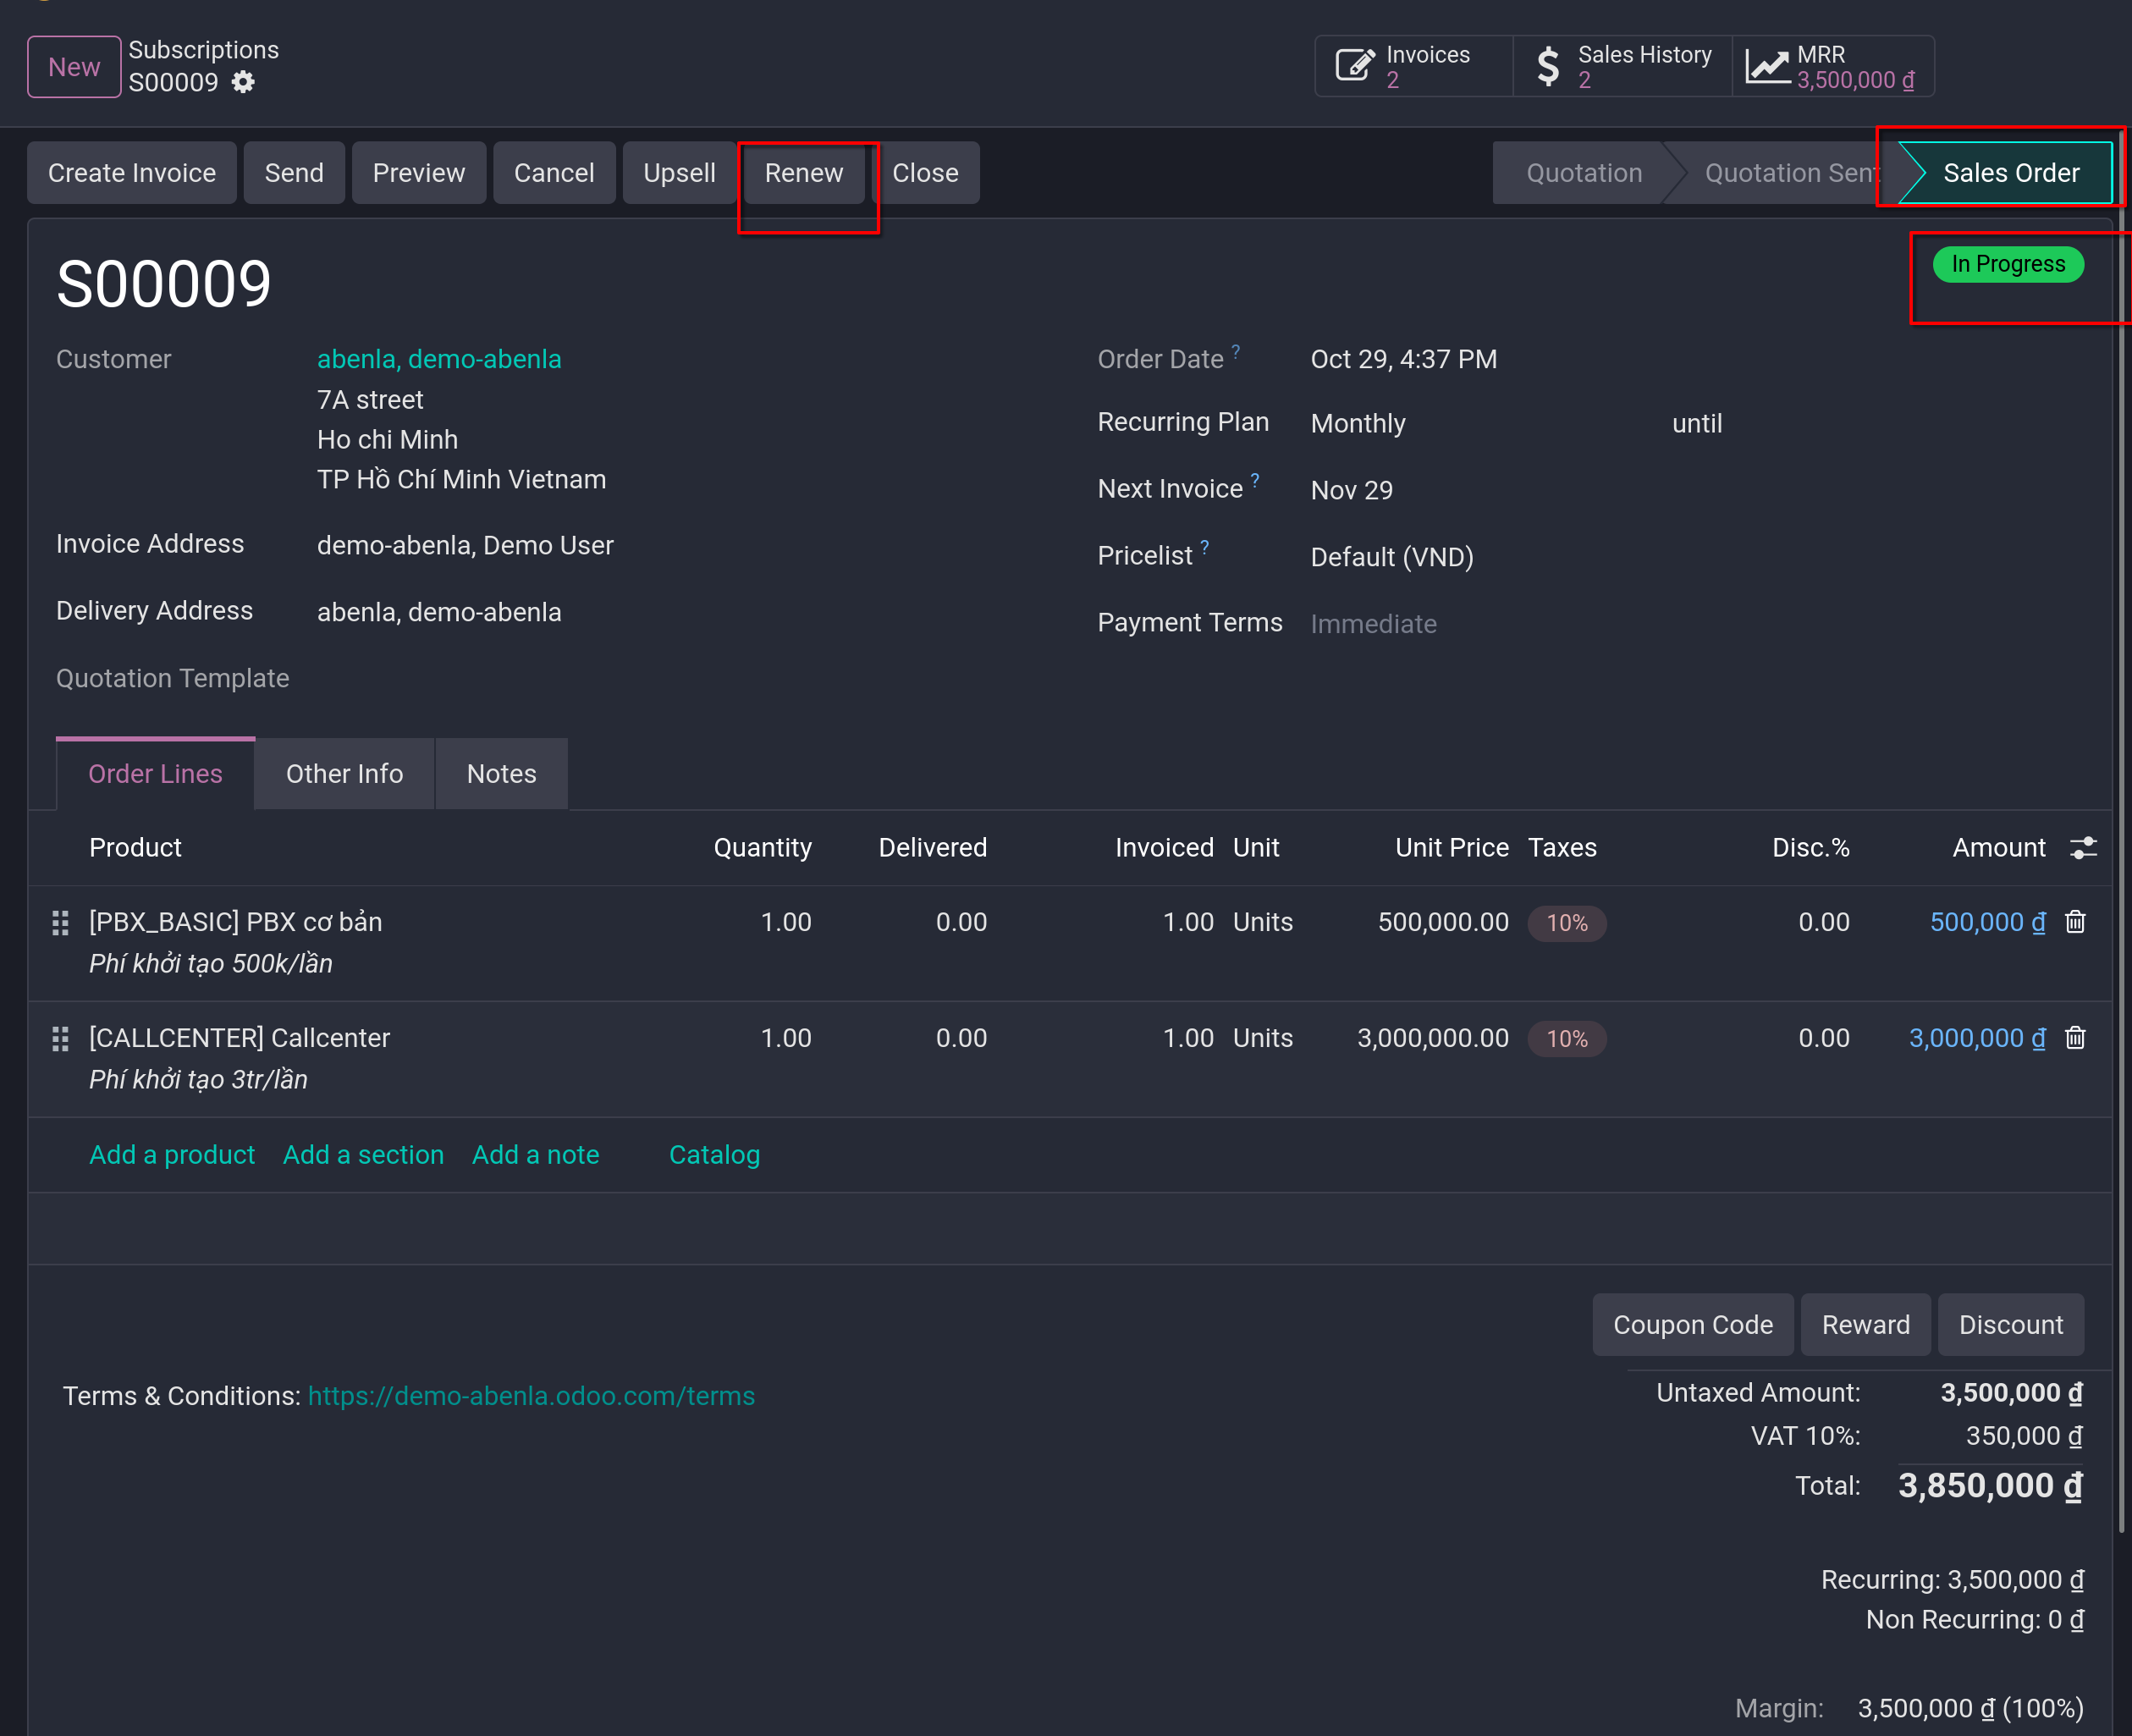Click the 10% tax tag on Callcenter line
The width and height of the screenshot is (2132, 1736).
pos(1566,1038)
